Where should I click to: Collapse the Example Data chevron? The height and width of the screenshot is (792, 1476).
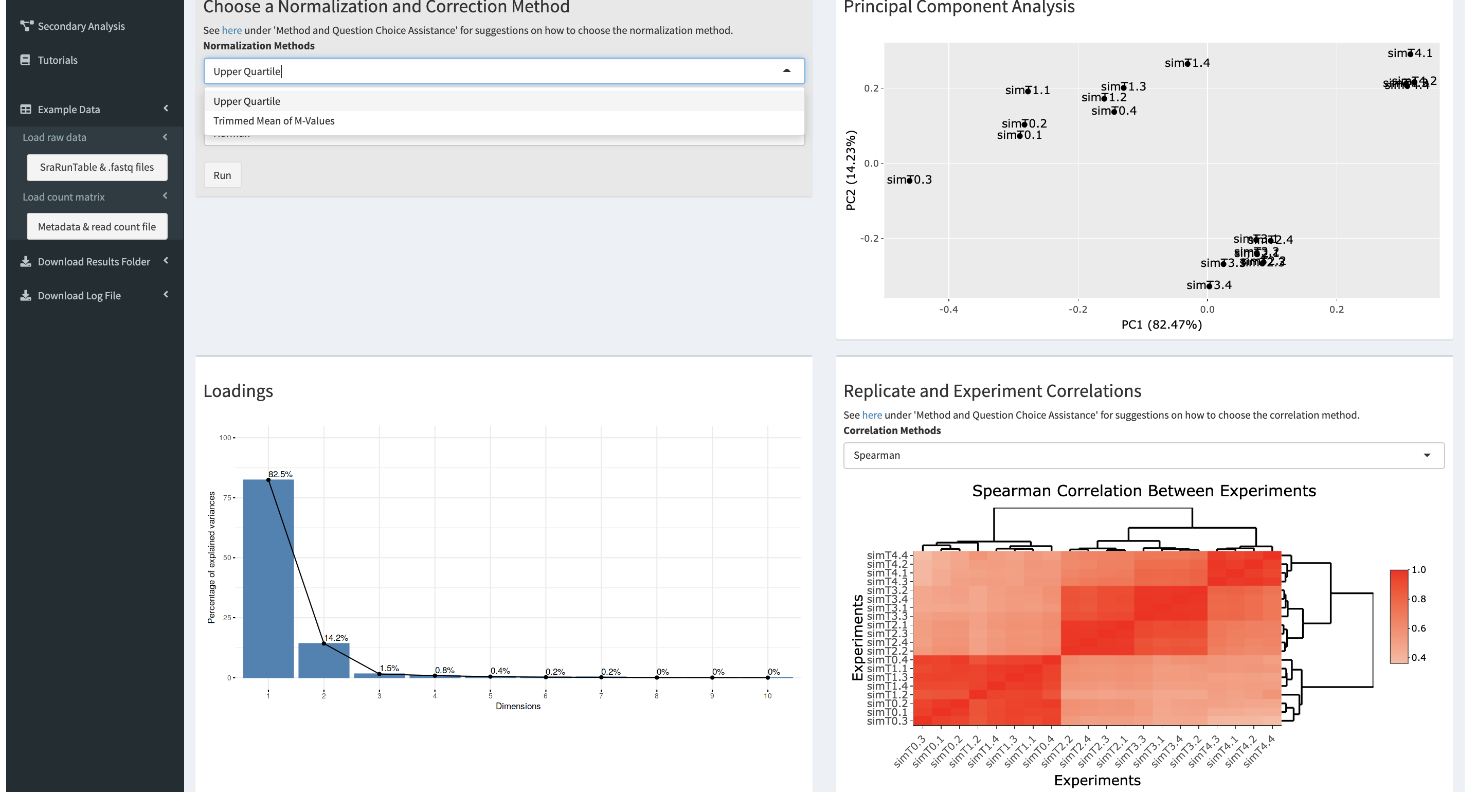pyautogui.click(x=166, y=109)
